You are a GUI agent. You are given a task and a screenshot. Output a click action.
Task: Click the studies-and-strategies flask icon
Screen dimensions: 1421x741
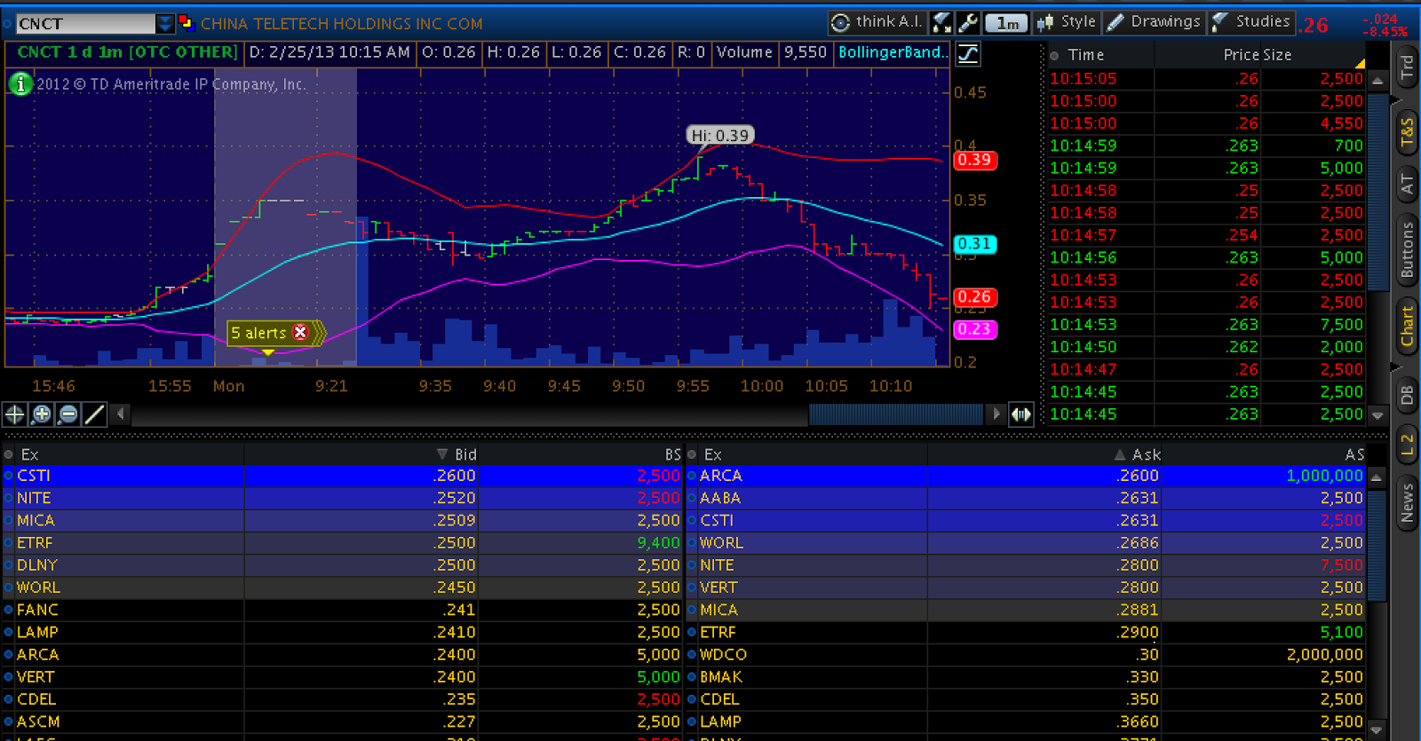(941, 23)
